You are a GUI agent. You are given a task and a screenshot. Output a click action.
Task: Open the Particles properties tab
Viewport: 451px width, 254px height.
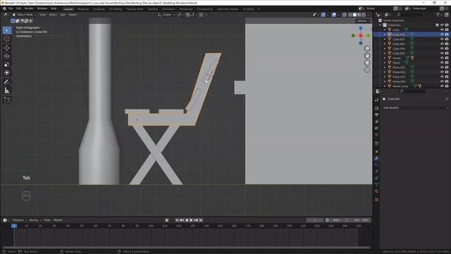tap(377, 165)
